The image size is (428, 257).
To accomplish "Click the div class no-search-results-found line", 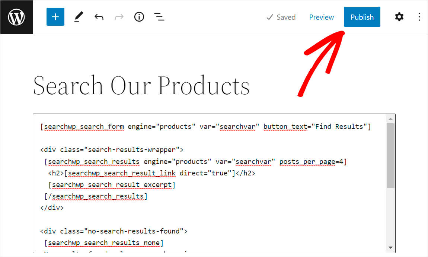I will tap(114, 231).
